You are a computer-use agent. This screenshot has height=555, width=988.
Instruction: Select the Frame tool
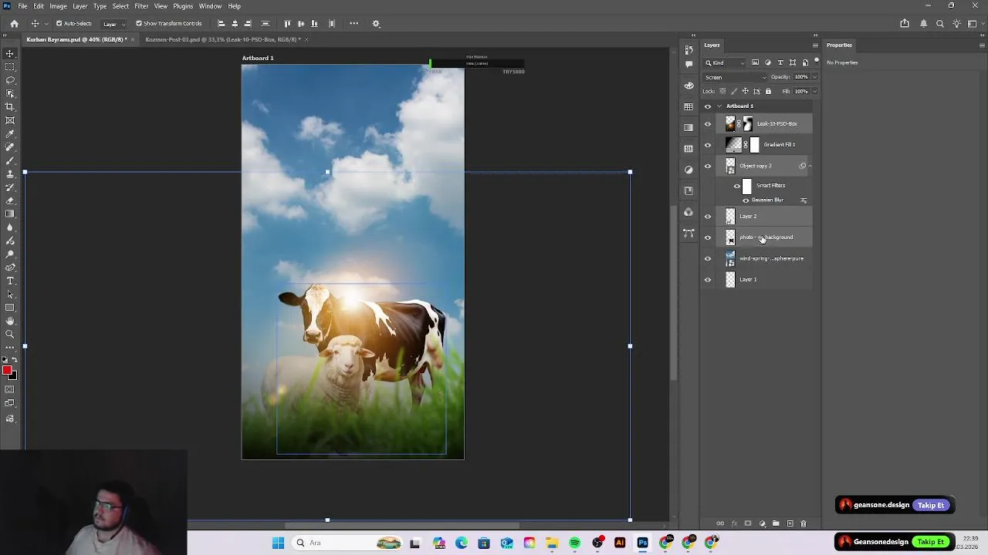pos(10,120)
